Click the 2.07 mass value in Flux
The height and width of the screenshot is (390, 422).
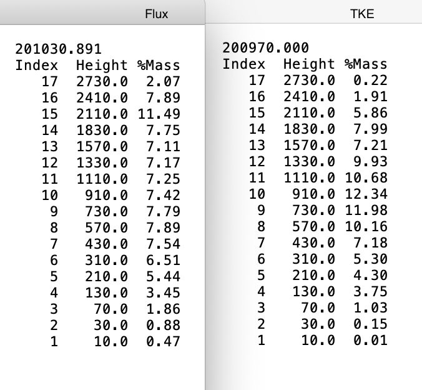[162, 82]
